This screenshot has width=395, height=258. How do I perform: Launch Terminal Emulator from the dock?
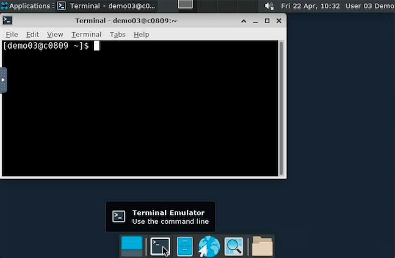(160, 246)
